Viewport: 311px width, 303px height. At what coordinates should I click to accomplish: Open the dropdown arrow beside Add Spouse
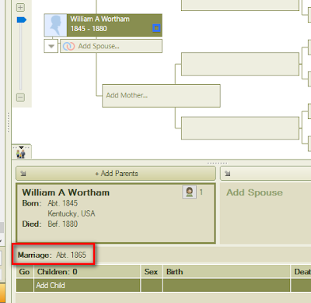[x=51, y=46]
